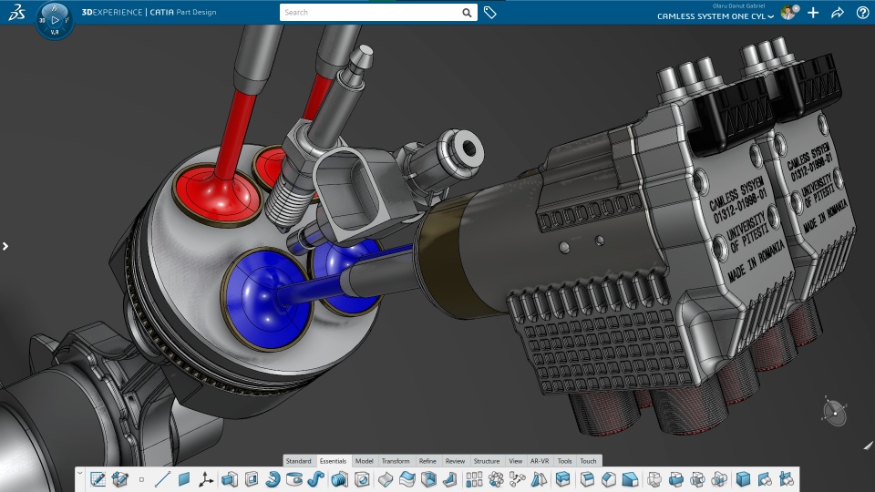Click the plus Add icon in top bar
This screenshot has height=492, width=875.
coord(813,13)
